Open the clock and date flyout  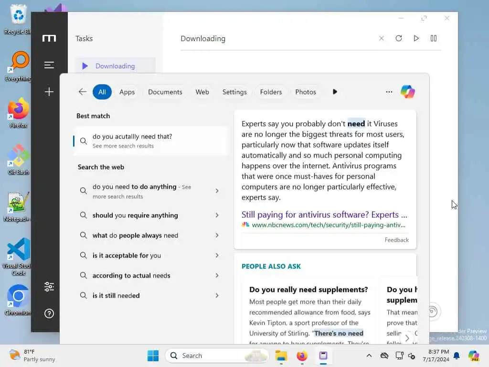[436, 356]
